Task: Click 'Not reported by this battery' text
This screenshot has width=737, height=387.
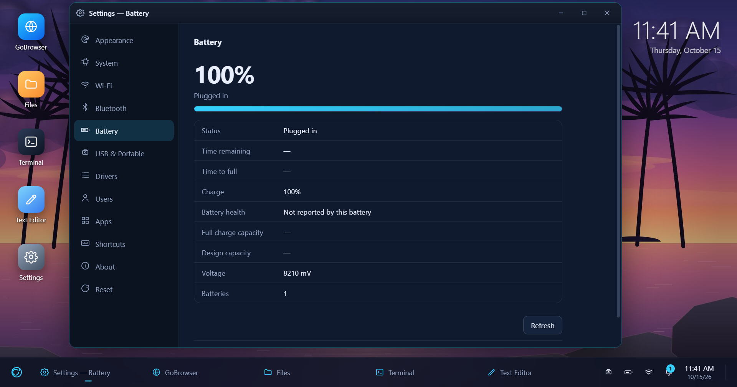Action: pos(327,212)
